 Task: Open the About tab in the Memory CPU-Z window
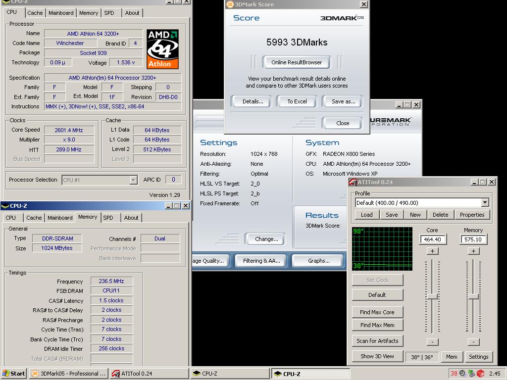pos(131,218)
